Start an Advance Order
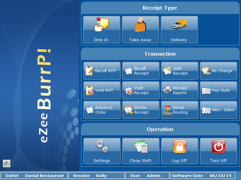Screen dimensions: 241x180 [x=102, y=110]
